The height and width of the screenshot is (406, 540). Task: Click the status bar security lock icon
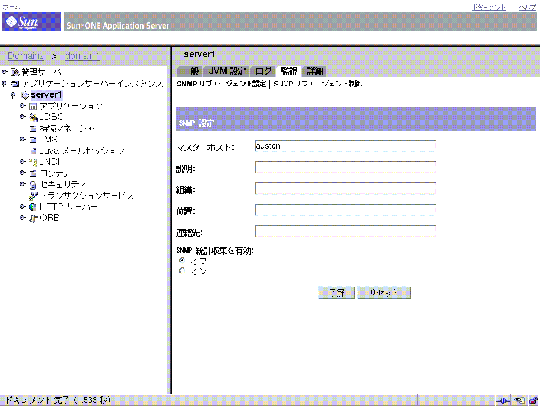[533, 400]
